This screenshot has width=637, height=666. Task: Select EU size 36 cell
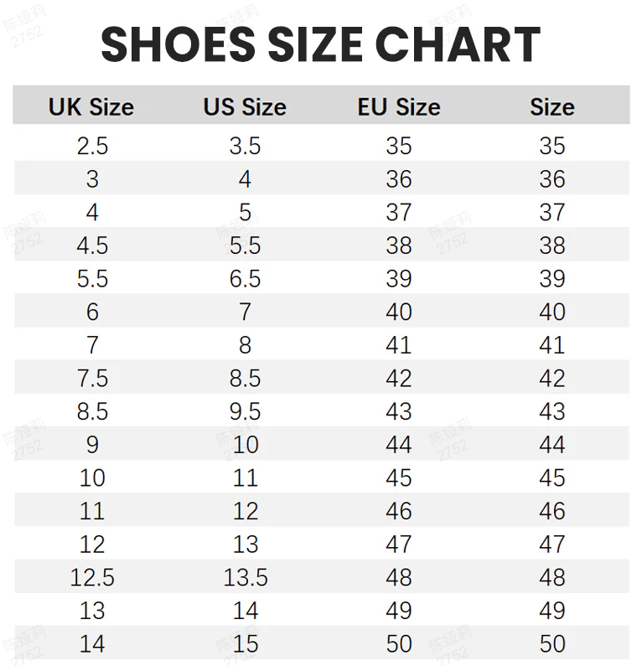(399, 178)
